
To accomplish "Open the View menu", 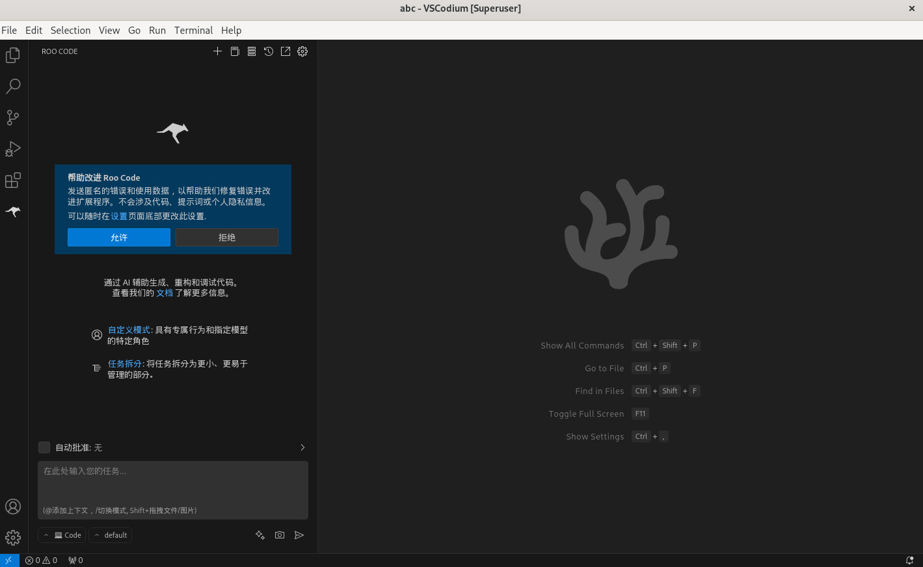I will (109, 31).
